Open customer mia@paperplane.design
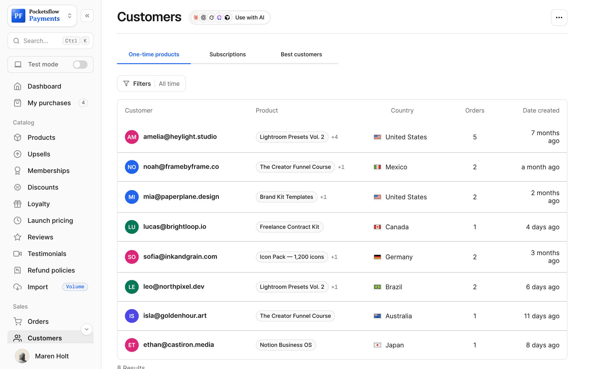The height and width of the screenshot is (369, 590). click(x=181, y=197)
